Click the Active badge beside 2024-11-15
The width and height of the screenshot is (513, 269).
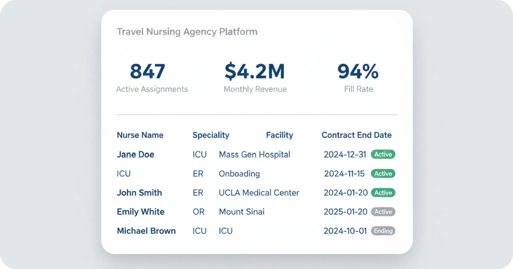click(383, 174)
